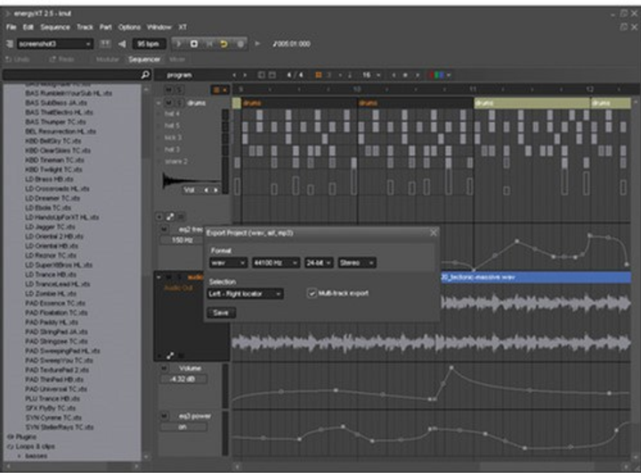Open the screenshot3 project dropdown
The image size is (641, 473).
(x=55, y=44)
